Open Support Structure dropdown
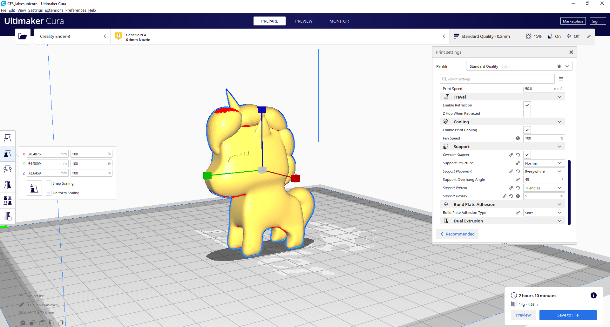Screen dimensions: 610x327 (544, 163)
